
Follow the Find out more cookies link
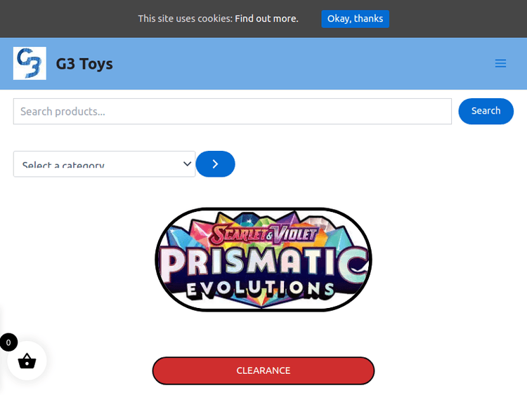(266, 19)
